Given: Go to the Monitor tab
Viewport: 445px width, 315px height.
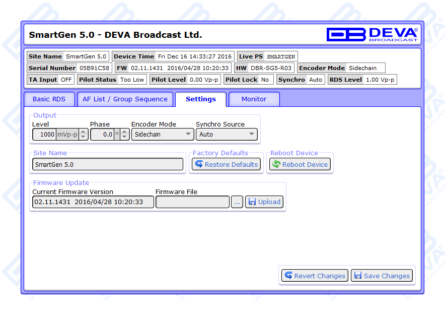Looking at the screenshot, I should [254, 99].
